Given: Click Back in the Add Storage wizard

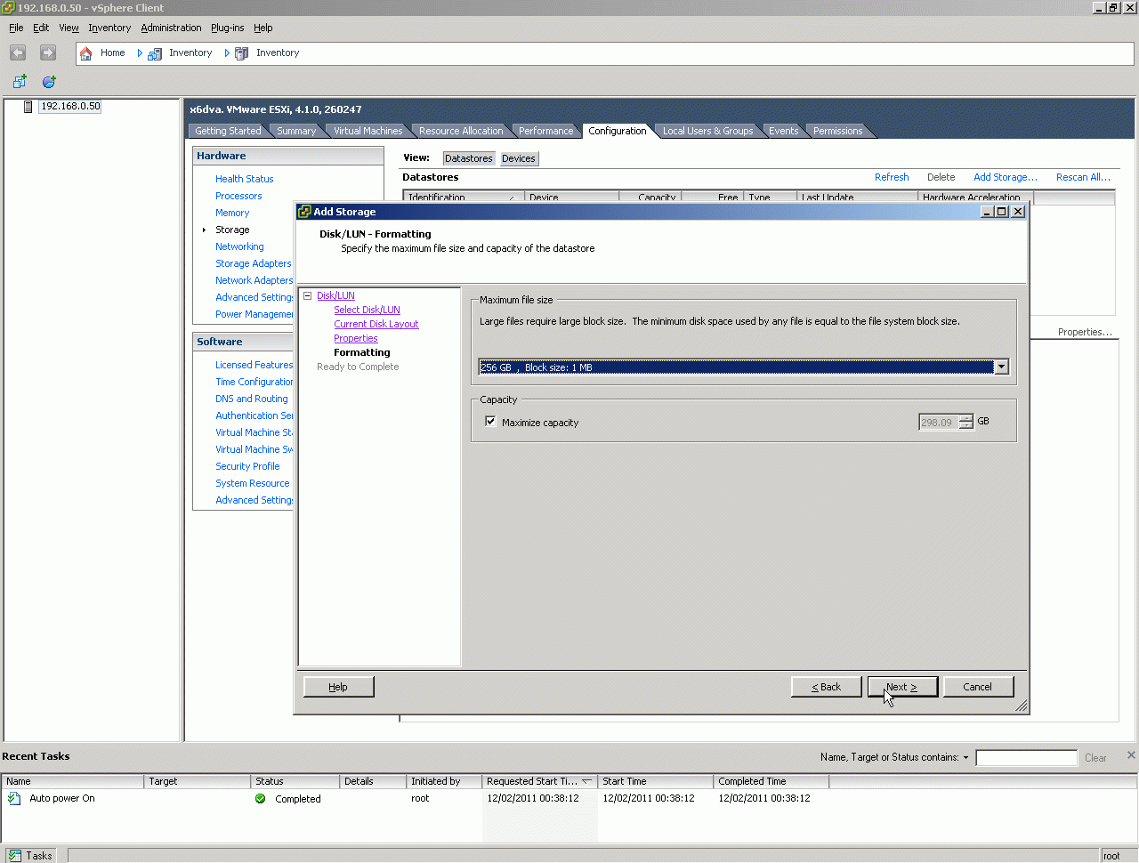Looking at the screenshot, I should [x=826, y=687].
